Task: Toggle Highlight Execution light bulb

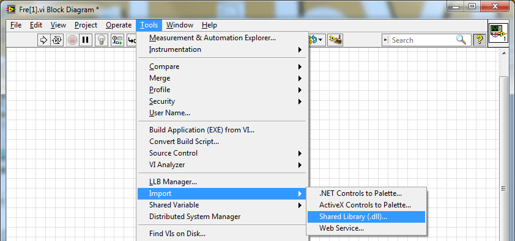Action: tap(102, 40)
